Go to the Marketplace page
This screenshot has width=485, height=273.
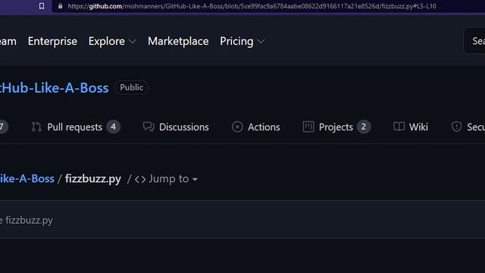178,41
